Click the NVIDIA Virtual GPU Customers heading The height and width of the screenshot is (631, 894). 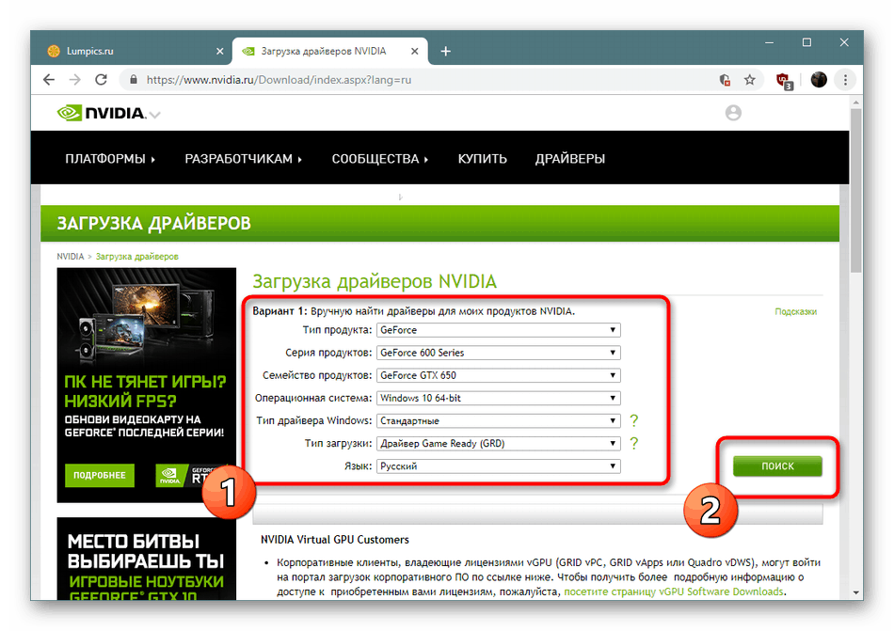pos(335,540)
